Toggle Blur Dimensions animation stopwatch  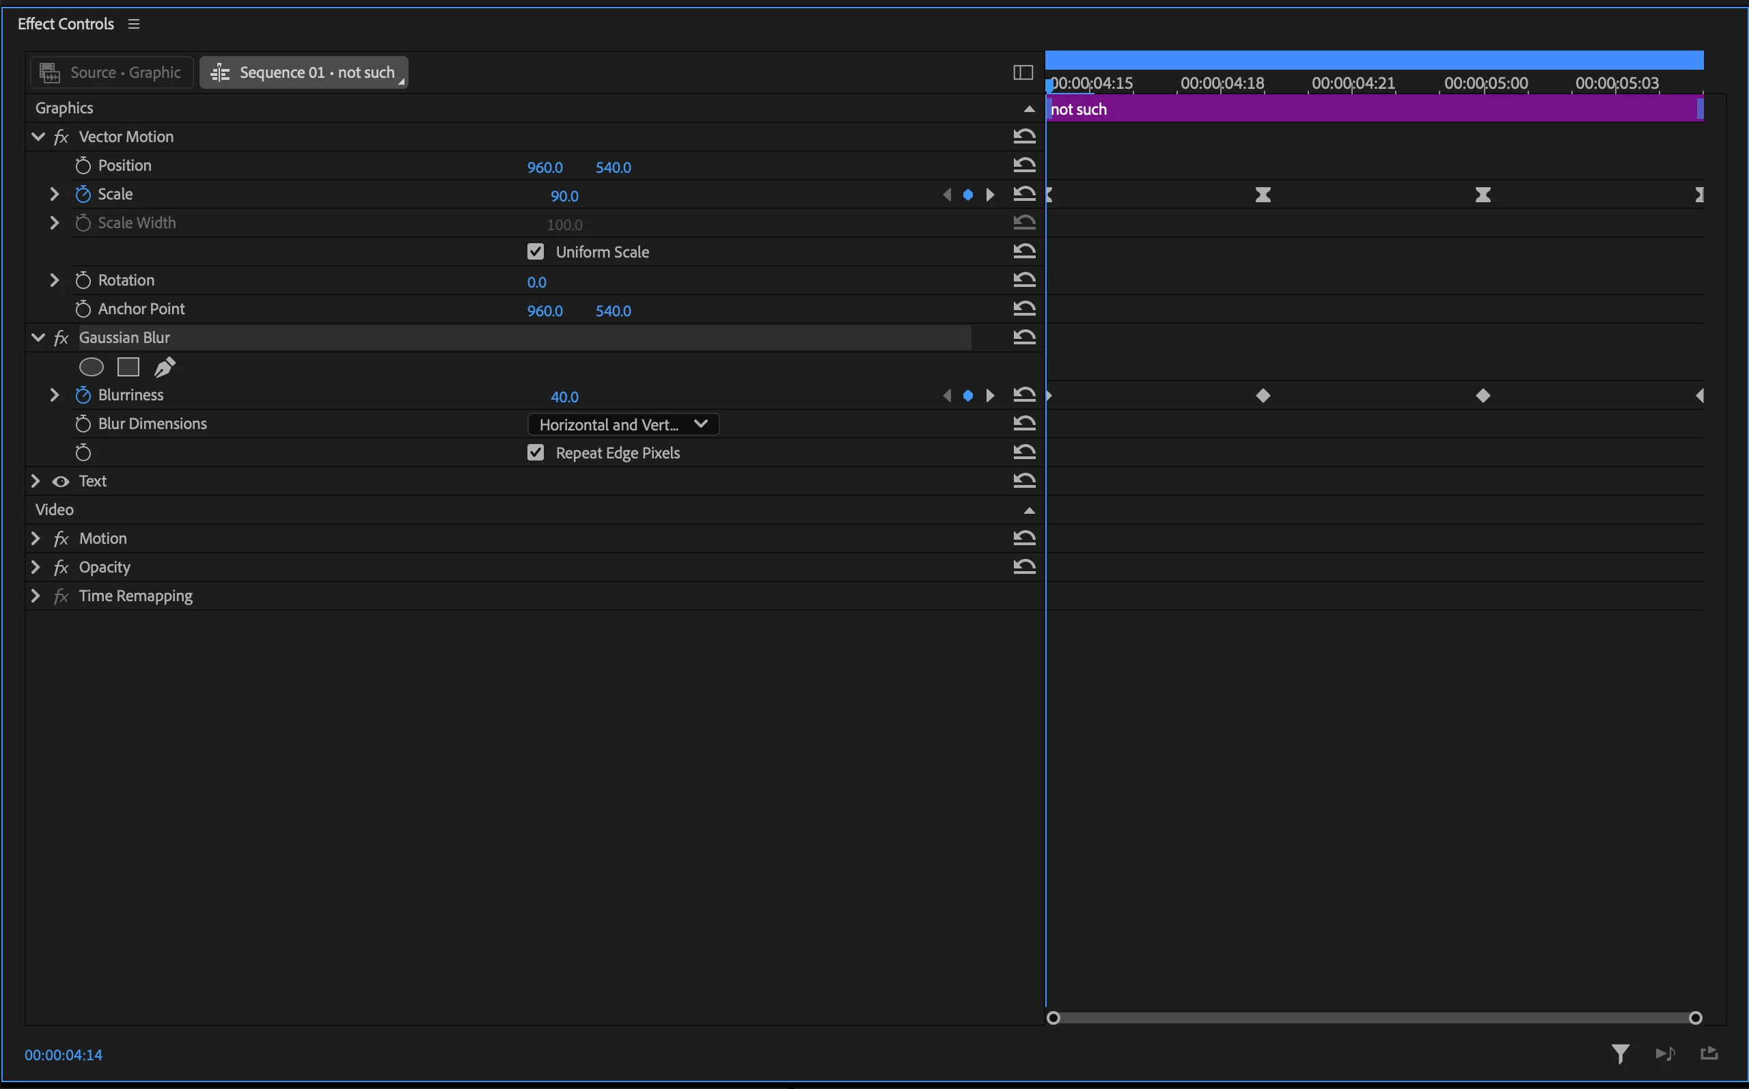pos(83,424)
